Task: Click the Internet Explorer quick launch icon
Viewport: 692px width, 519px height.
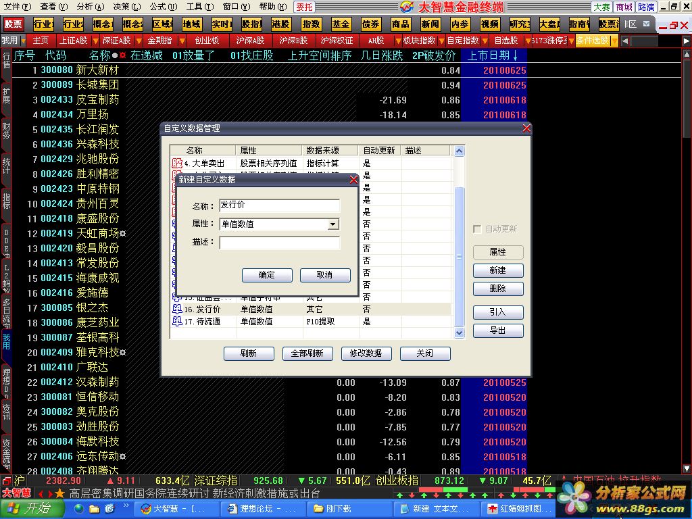Action: [79, 509]
